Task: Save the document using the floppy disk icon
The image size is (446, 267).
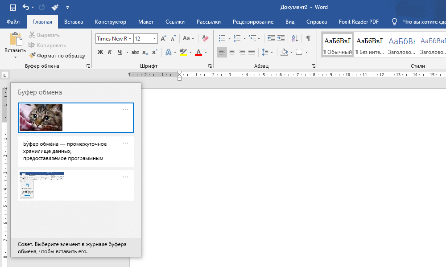Action: click(x=12, y=8)
